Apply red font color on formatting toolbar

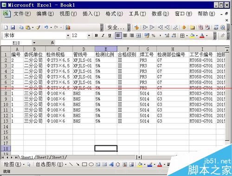pos(202,36)
